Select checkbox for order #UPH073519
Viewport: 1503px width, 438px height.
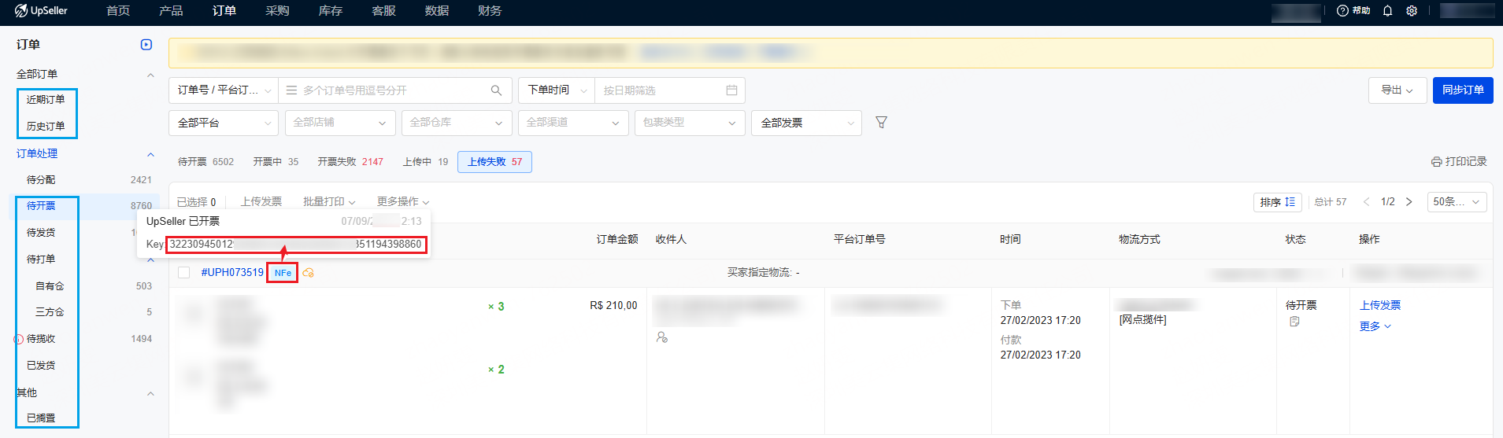[x=184, y=273]
